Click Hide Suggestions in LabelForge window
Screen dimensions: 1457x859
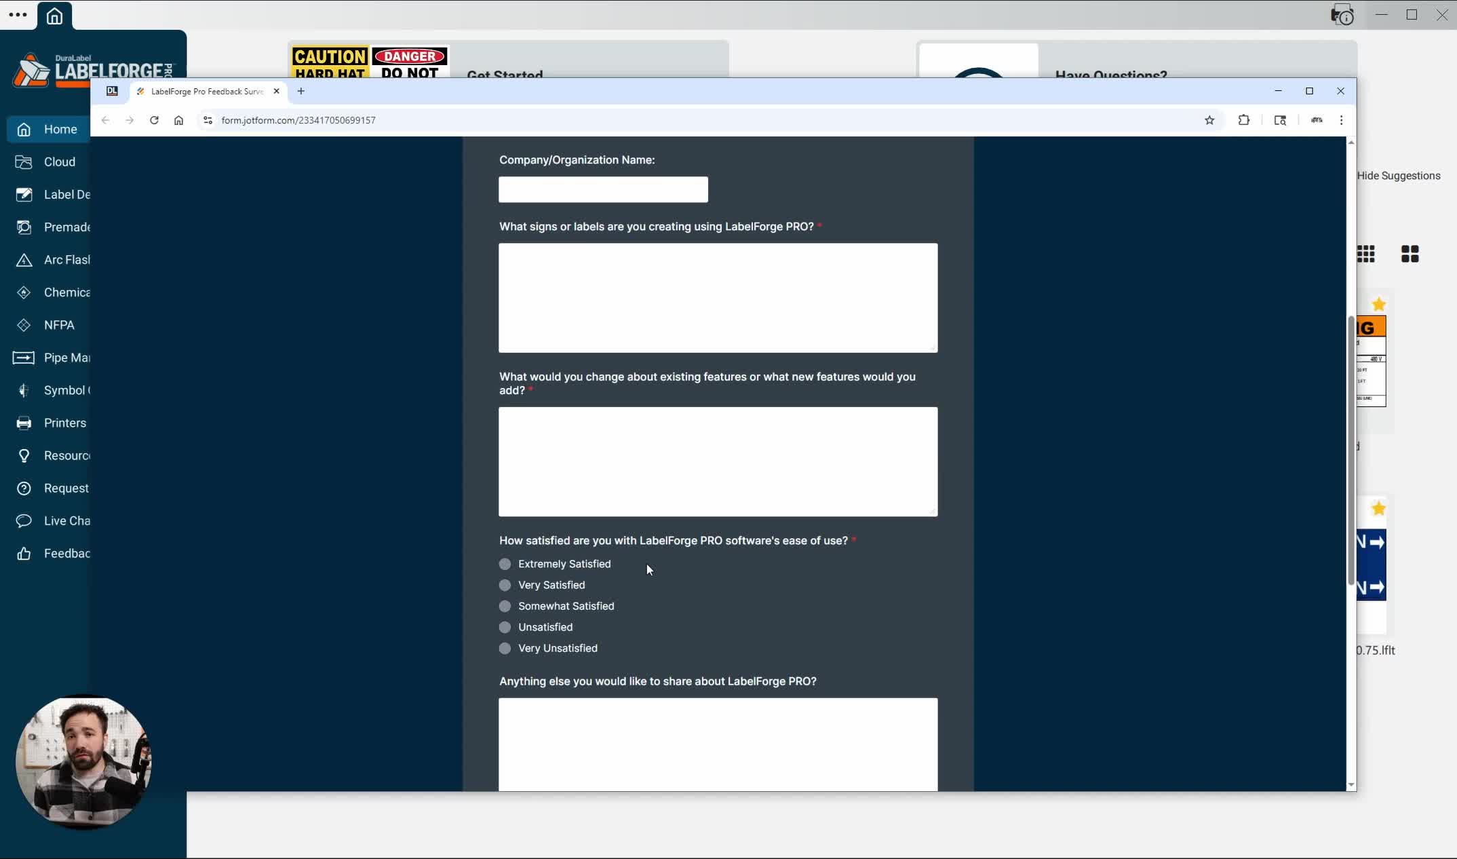pyautogui.click(x=1399, y=176)
